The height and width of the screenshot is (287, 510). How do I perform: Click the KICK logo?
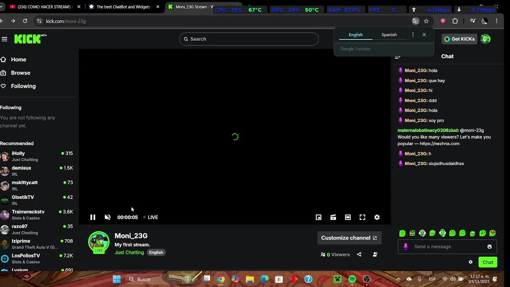point(30,39)
